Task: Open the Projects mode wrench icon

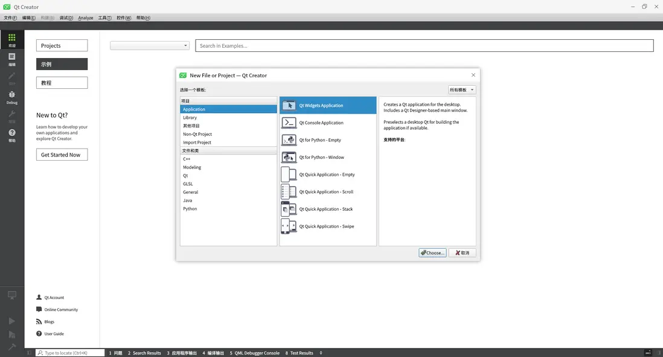Action: point(12,114)
